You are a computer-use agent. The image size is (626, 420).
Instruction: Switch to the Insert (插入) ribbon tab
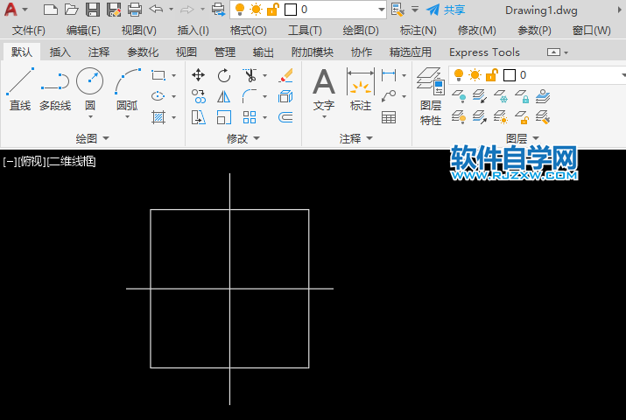[60, 52]
